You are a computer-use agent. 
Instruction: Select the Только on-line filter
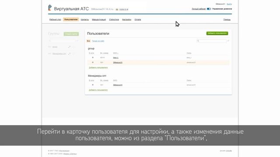point(98,41)
